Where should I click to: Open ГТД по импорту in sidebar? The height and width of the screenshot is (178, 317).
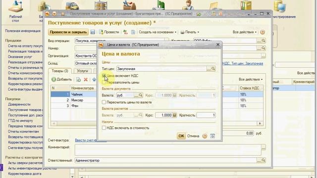tap(20, 121)
